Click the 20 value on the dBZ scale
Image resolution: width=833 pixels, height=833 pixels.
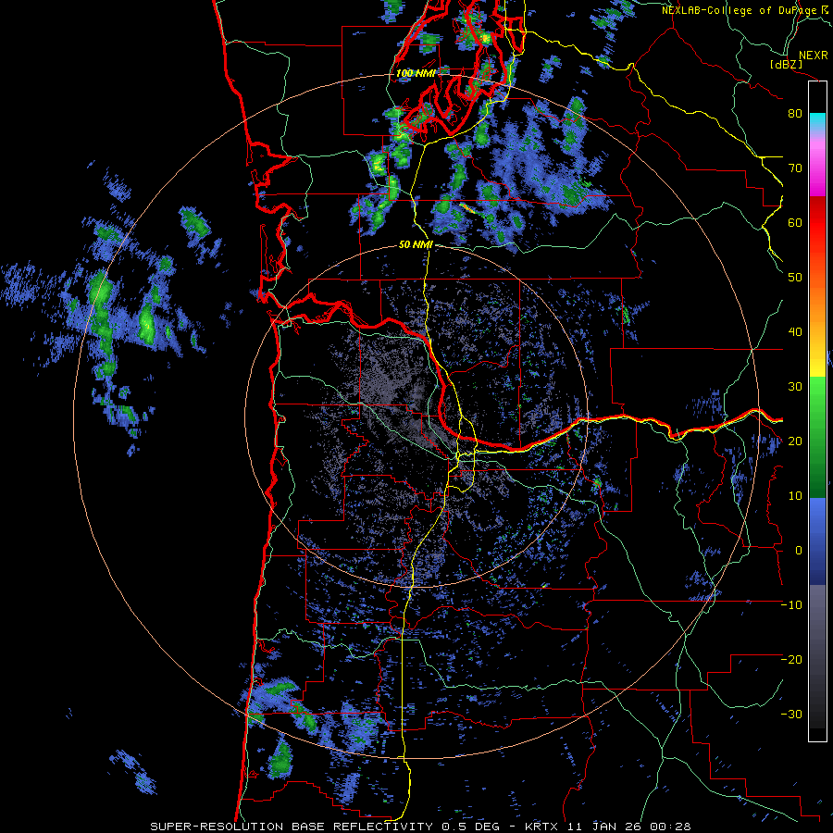click(x=794, y=441)
